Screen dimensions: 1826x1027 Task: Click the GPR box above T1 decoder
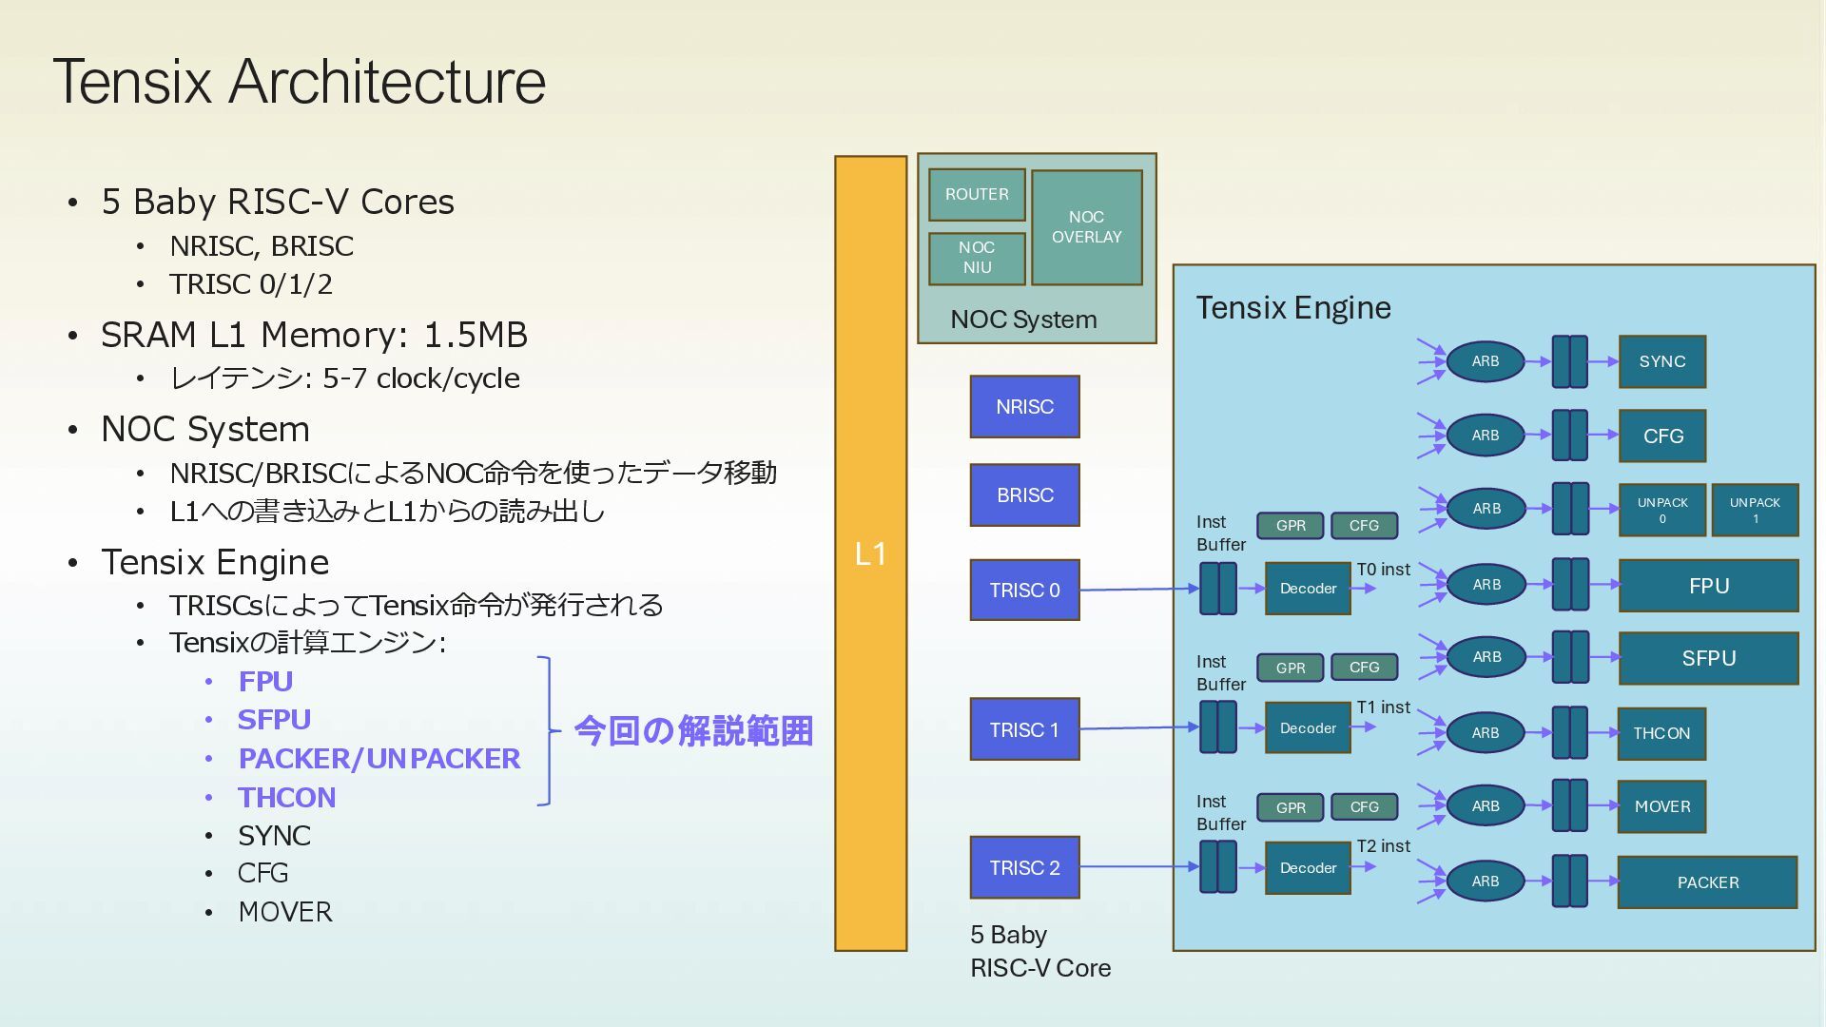pos(1290,668)
